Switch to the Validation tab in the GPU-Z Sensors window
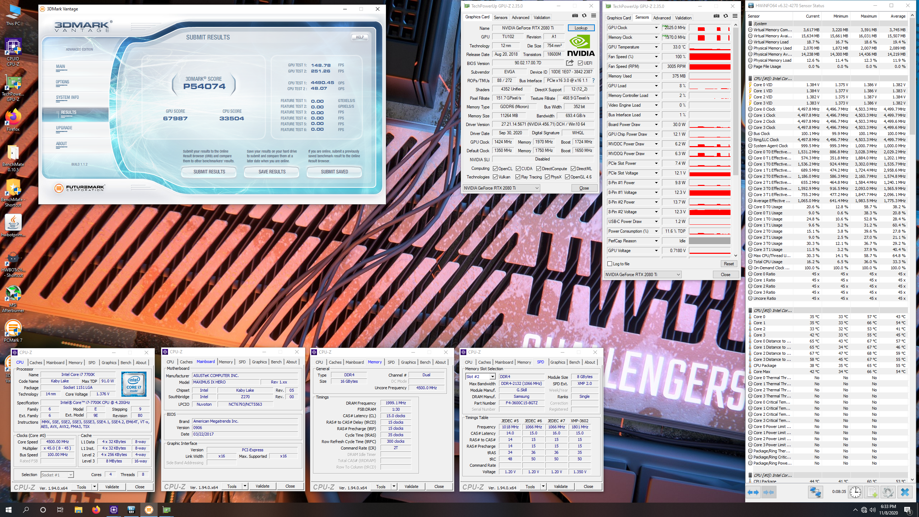Image resolution: width=919 pixels, height=517 pixels. coord(683,18)
